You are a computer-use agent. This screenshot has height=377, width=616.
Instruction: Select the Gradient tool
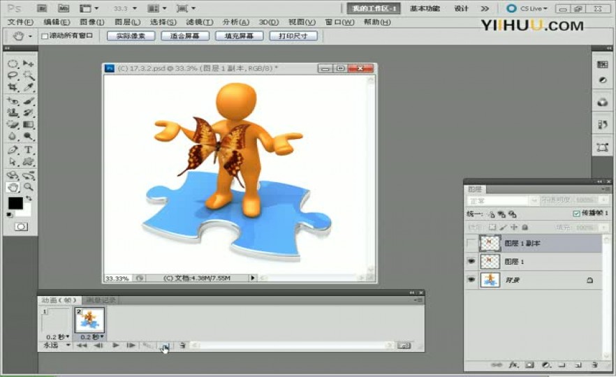point(28,124)
